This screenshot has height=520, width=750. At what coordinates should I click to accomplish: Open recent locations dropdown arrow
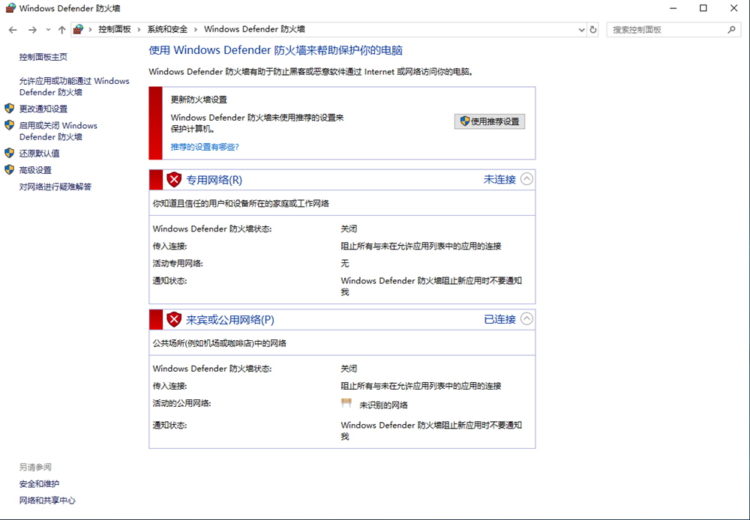click(49, 30)
